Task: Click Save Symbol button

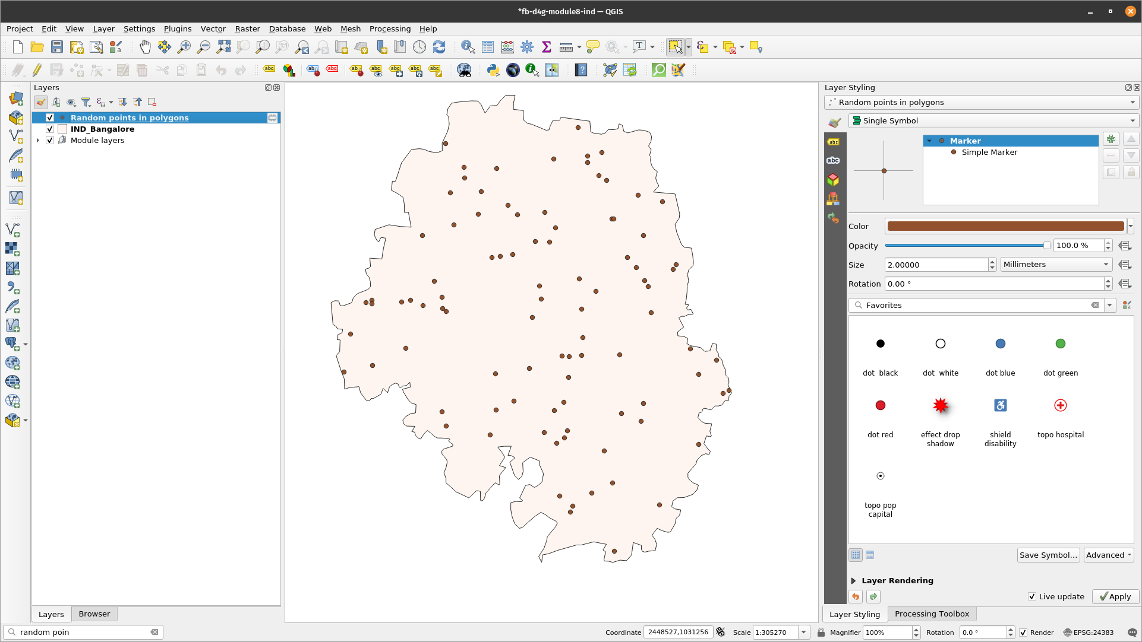Action: 1049,555
